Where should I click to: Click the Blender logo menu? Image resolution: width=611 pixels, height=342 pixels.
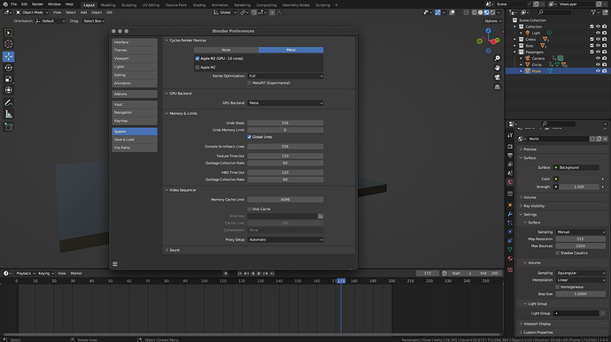[x=5, y=4]
